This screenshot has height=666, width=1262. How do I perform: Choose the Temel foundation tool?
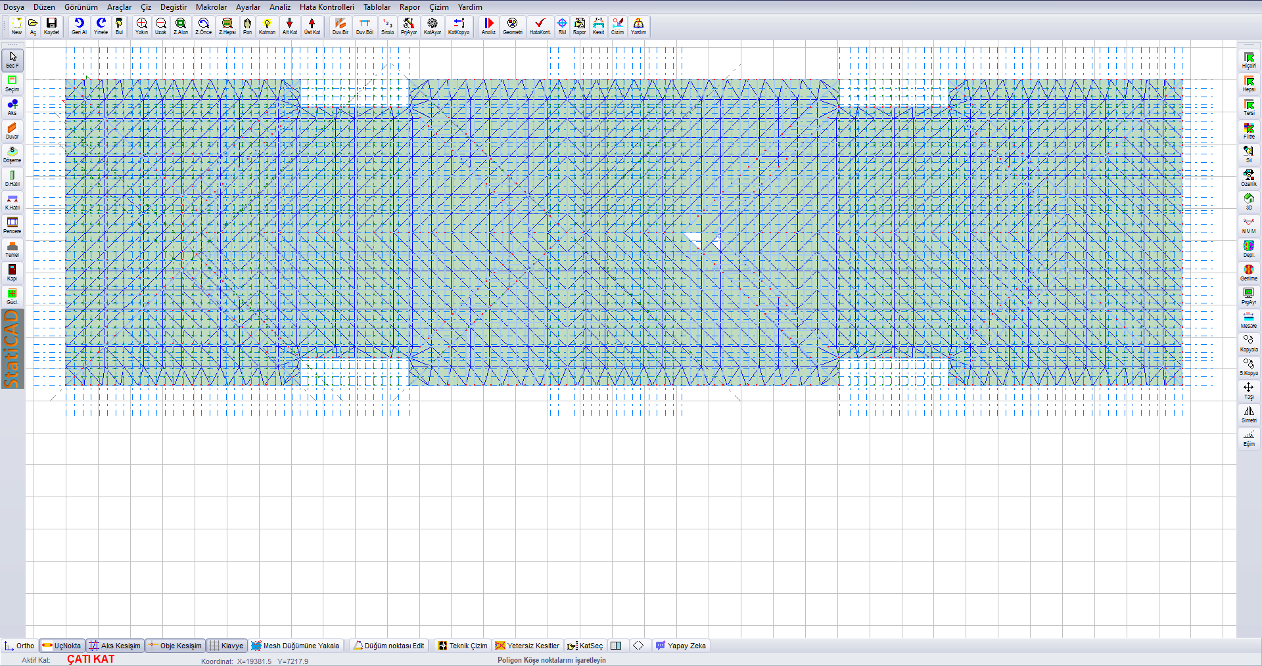tap(12, 249)
